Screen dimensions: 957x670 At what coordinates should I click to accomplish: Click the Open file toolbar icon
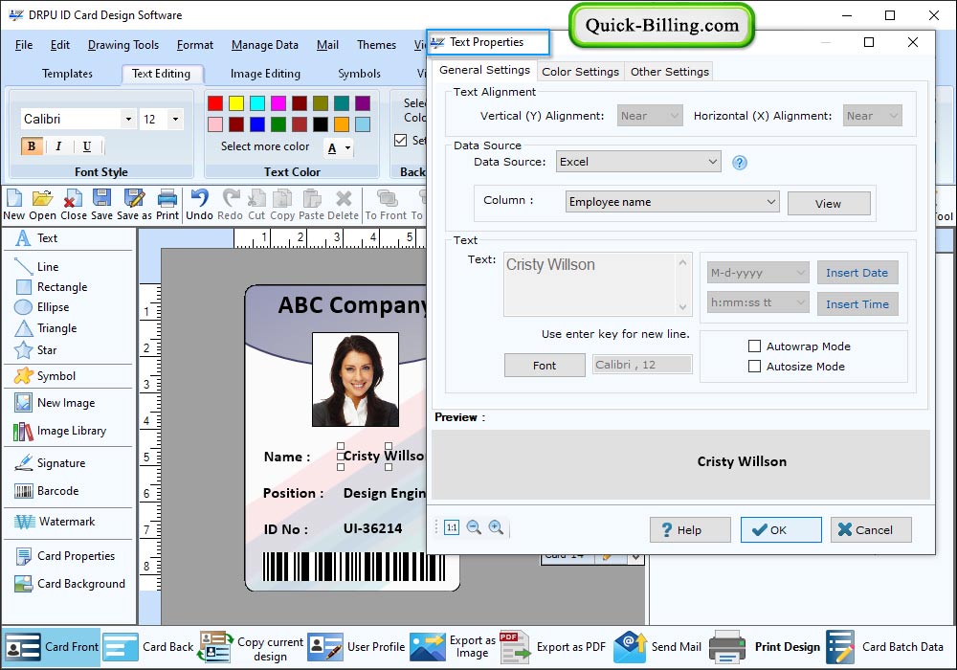click(x=42, y=205)
